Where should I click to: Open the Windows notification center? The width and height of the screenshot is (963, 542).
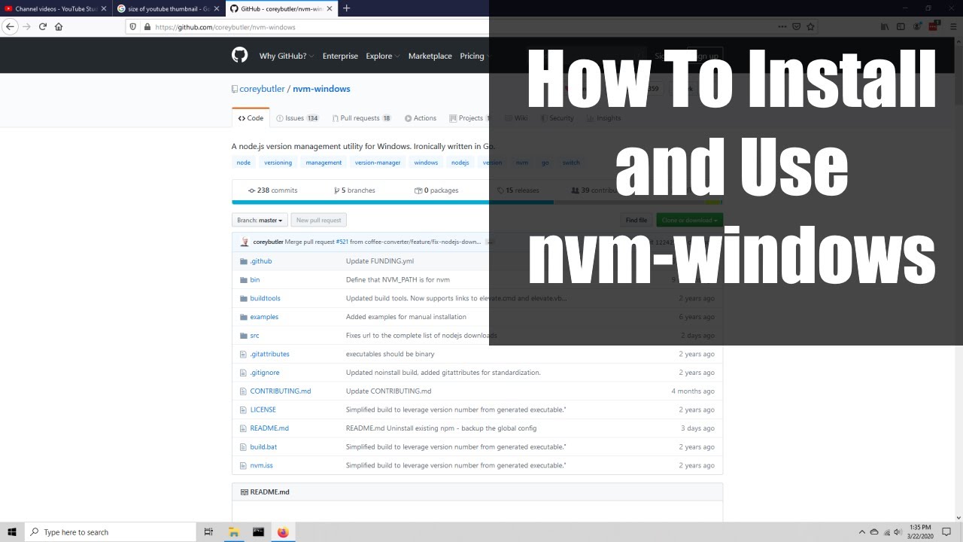pyautogui.click(x=947, y=532)
